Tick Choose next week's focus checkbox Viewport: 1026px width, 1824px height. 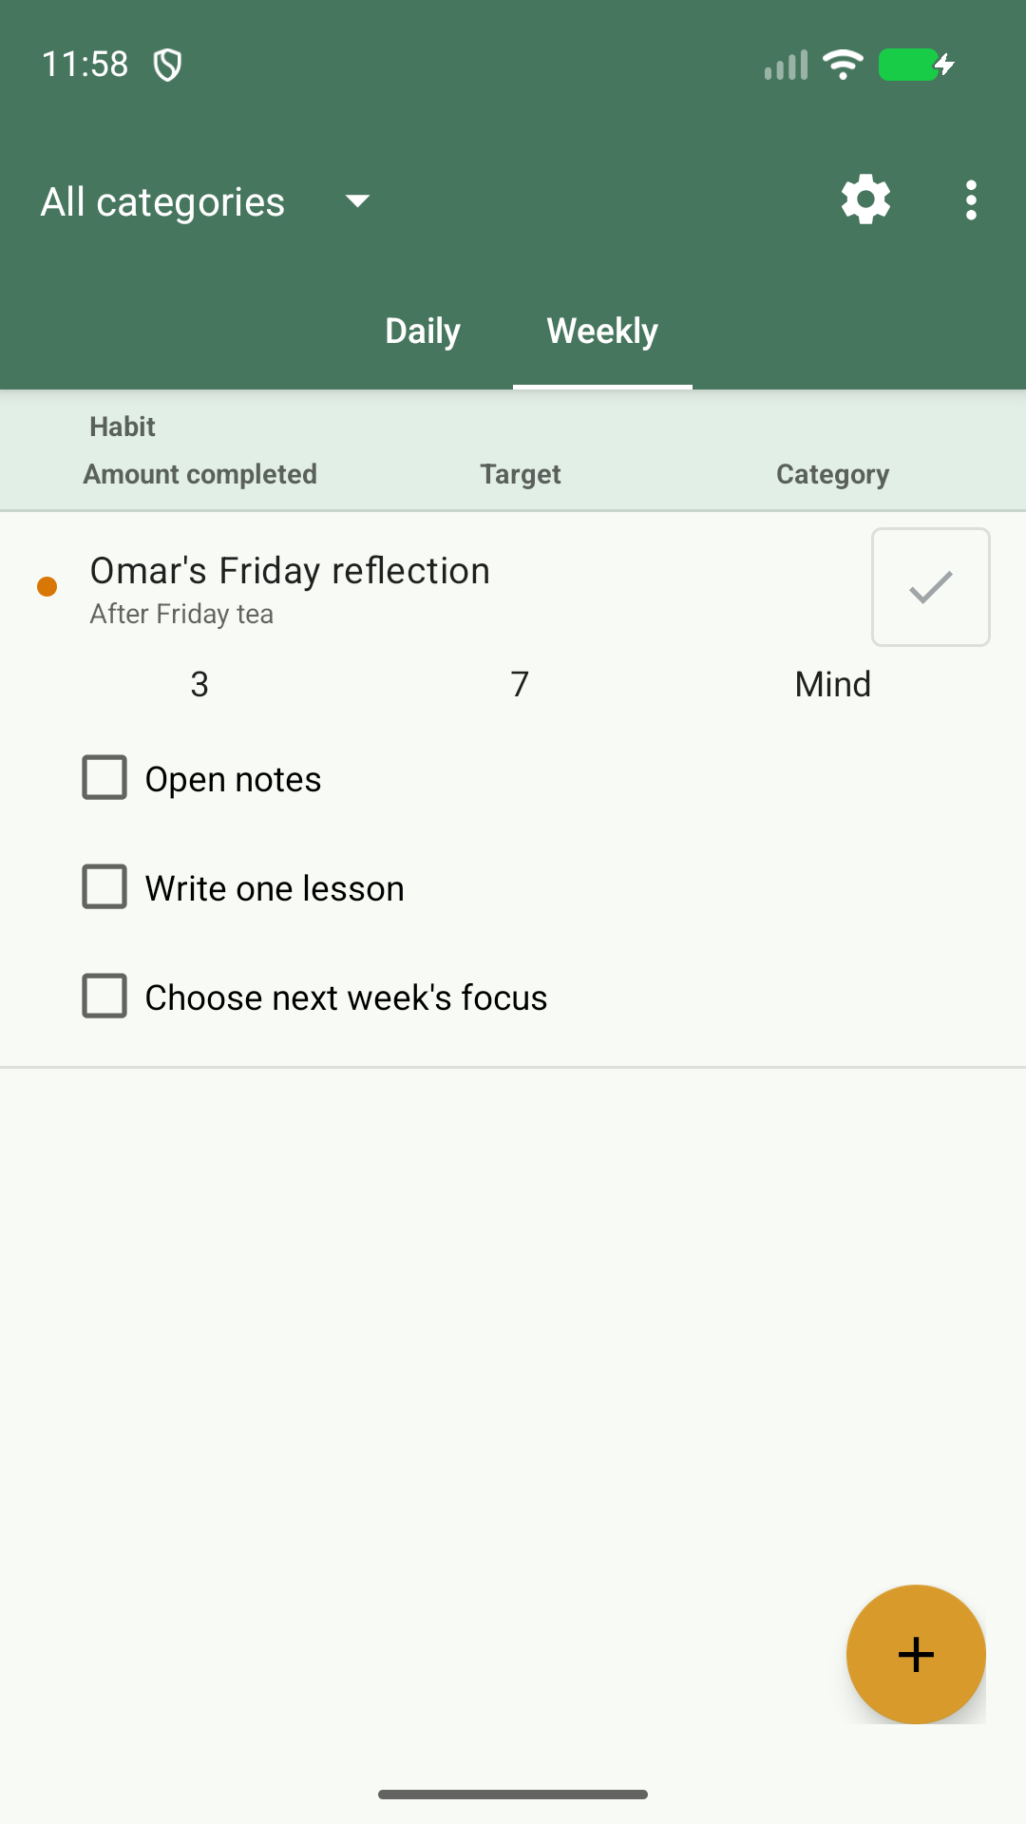(104, 996)
